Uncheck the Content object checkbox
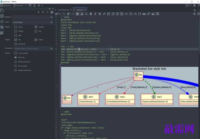 point(36,27)
